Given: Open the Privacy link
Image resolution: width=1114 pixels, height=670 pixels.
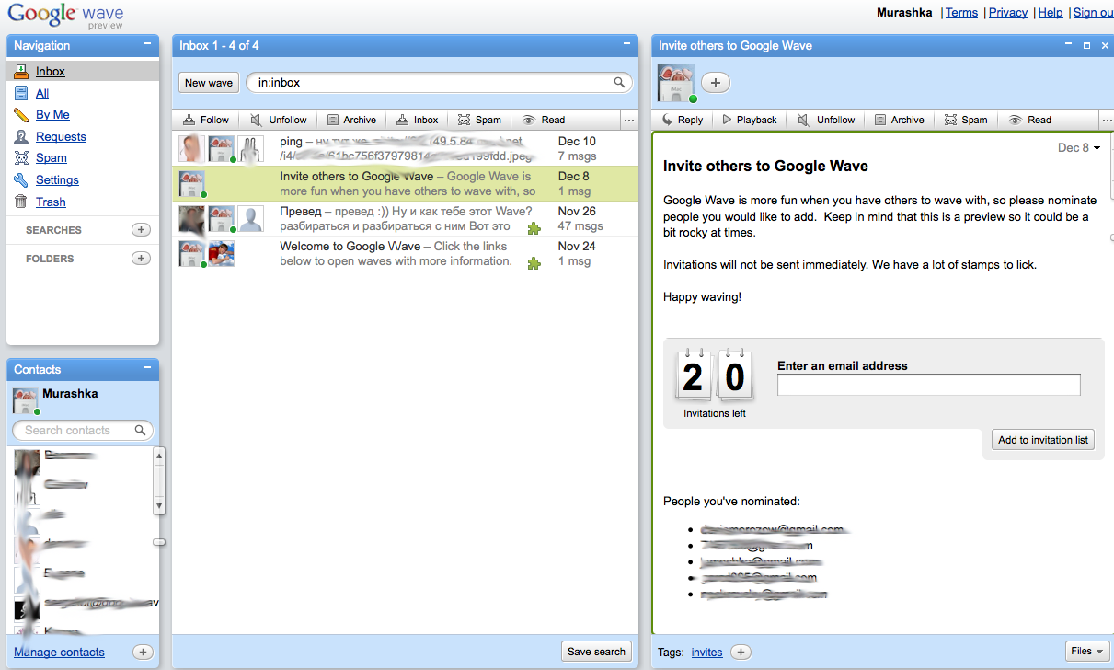Looking at the screenshot, I should pos(1008,12).
